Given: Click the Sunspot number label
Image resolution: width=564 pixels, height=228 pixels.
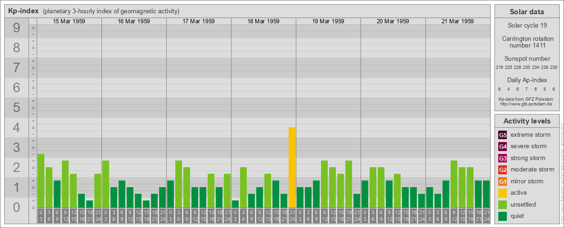Looking at the screenshot, I should point(527,59).
